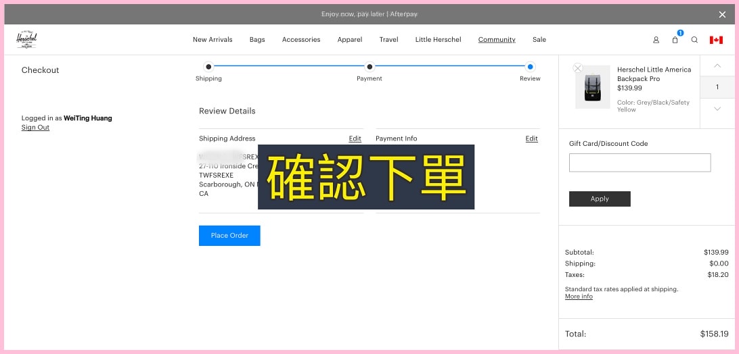The height and width of the screenshot is (354, 739).
Task: Click the backpack product thumbnail
Action: coord(593,88)
